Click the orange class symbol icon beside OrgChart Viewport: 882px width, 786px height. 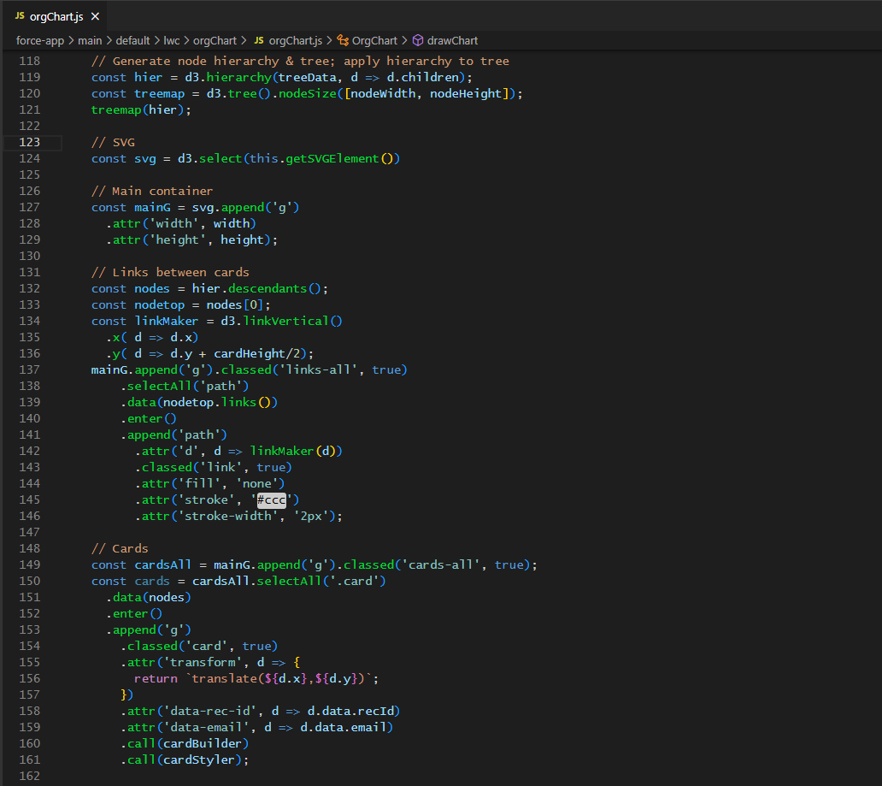click(343, 40)
